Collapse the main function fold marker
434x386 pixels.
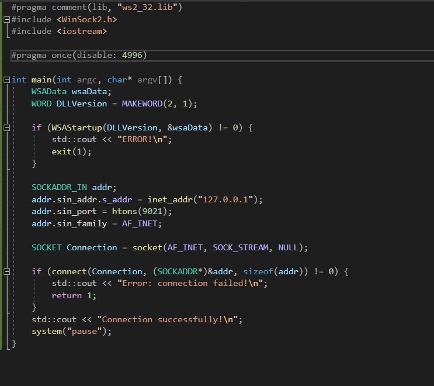(x=6, y=80)
